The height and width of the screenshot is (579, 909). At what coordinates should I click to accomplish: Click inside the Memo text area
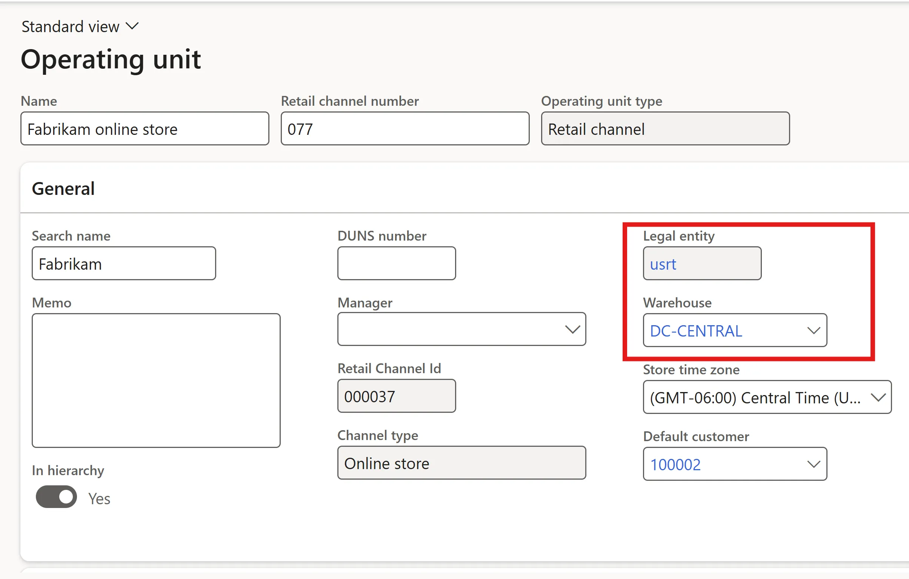156,380
